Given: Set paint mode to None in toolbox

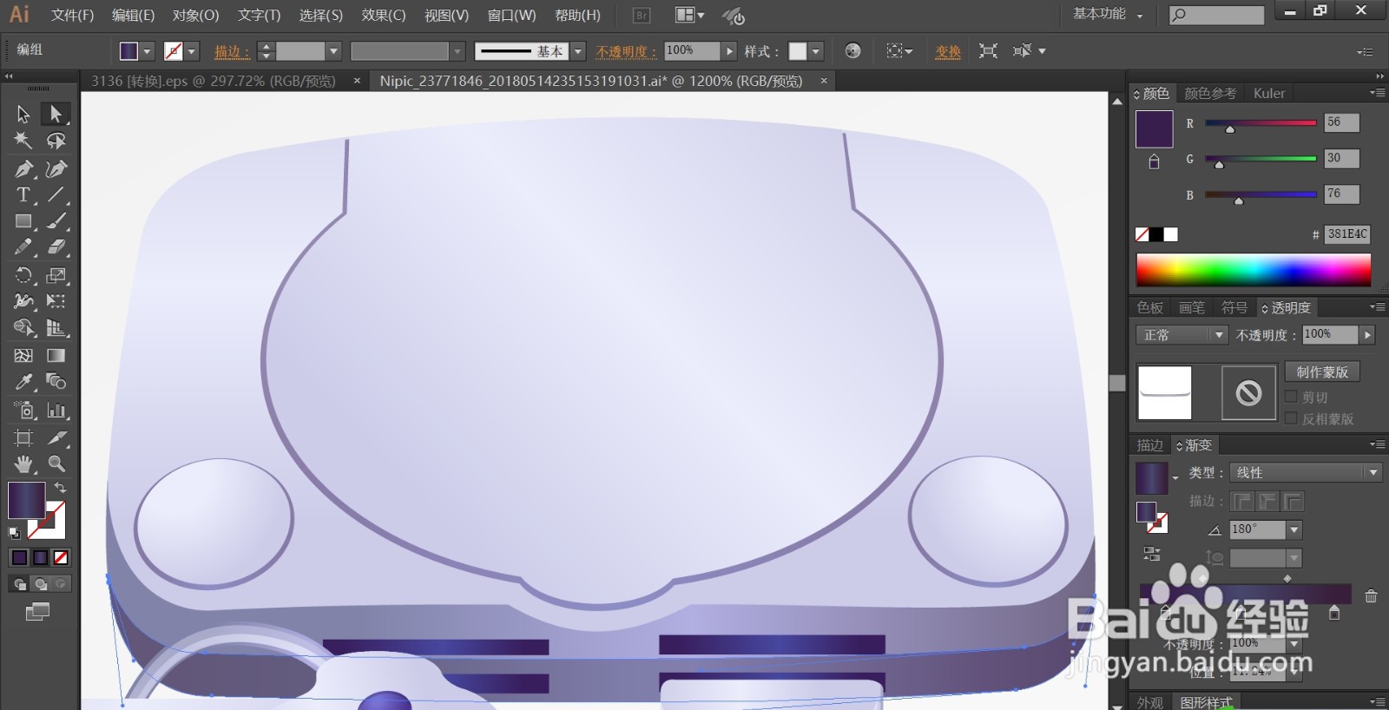Looking at the screenshot, I should [61, 557].
